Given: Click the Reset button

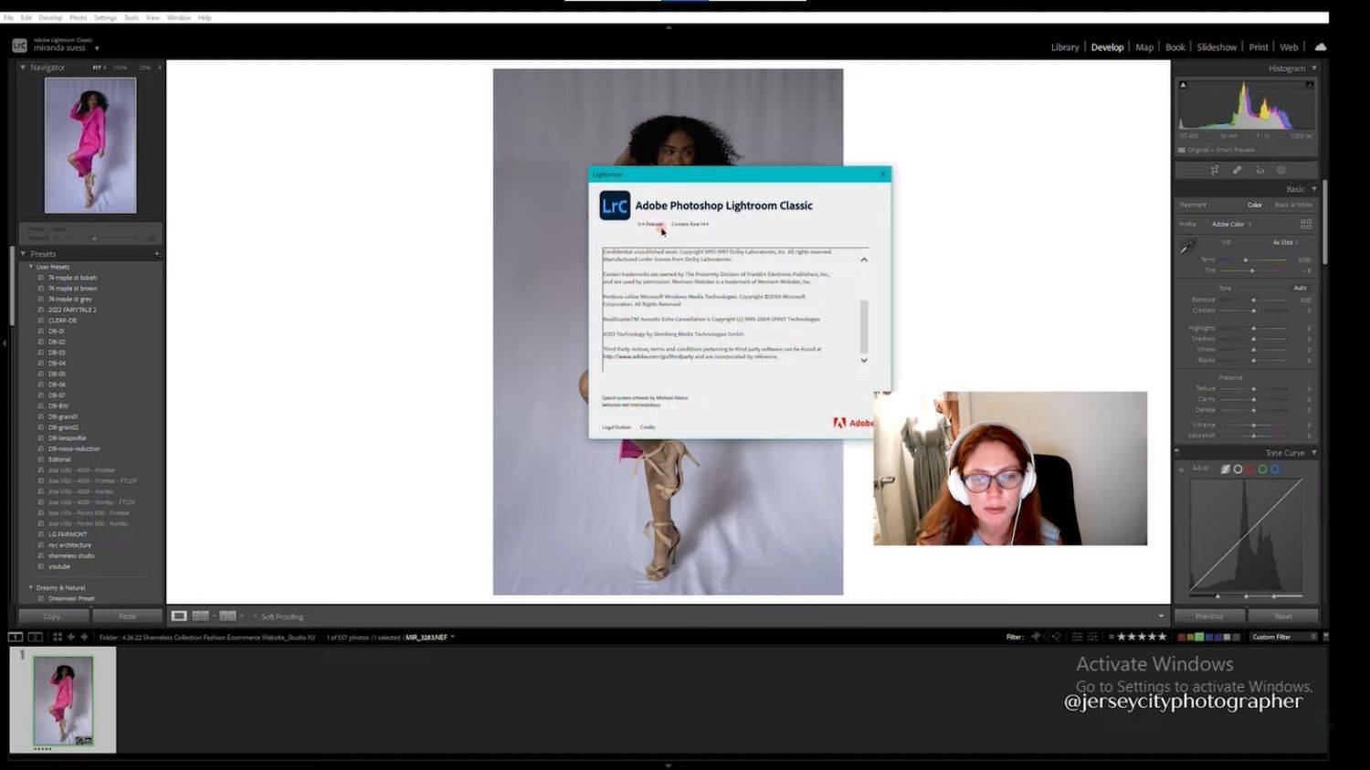Looking at the screenshot, I should click(x=1282, y=617).
